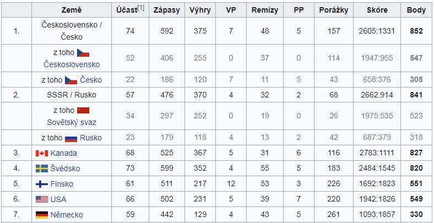Select the Skóre column header
This screenshot has height=223, width=434.
click(377, 10)
